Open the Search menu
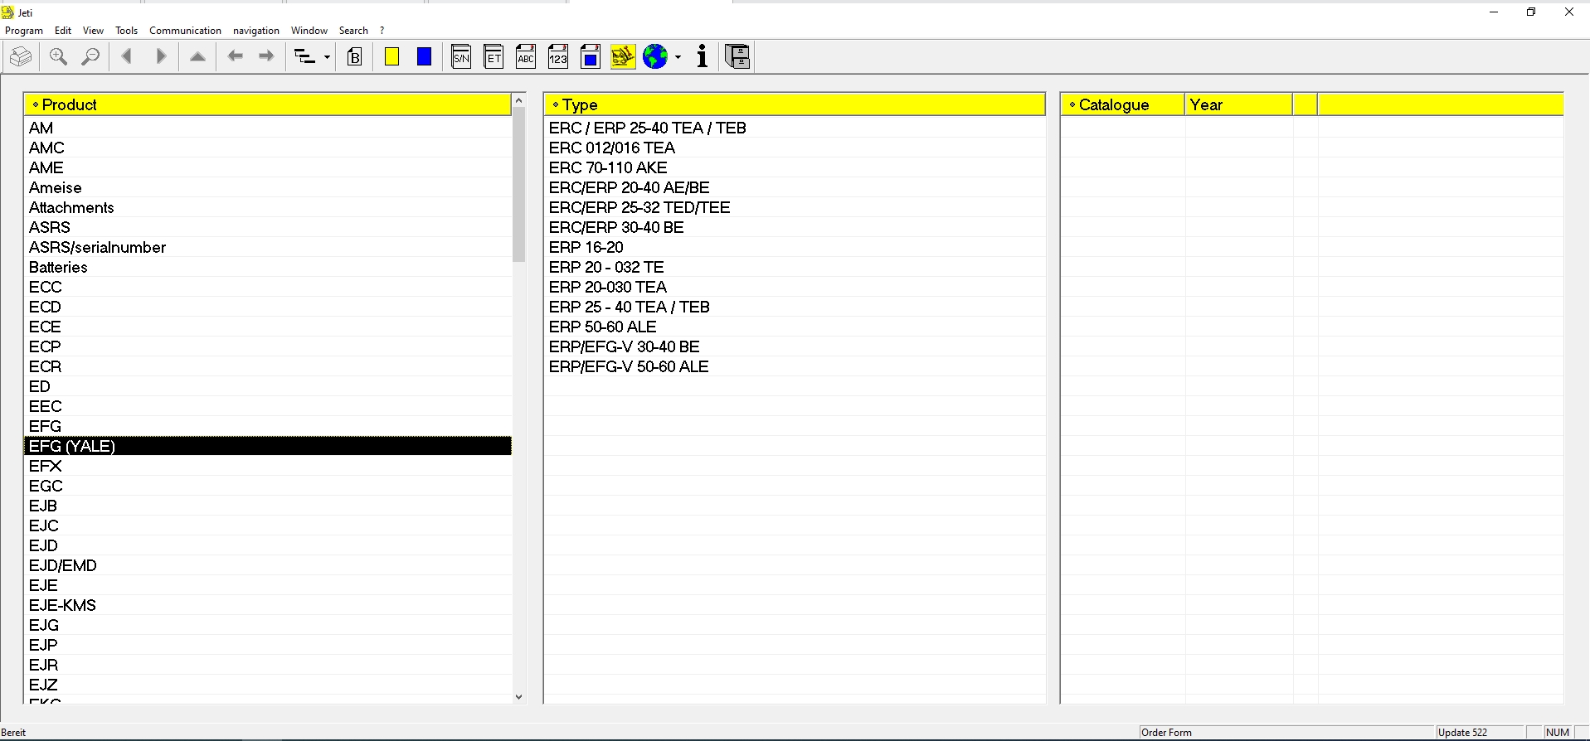 [x=353, y=31]
